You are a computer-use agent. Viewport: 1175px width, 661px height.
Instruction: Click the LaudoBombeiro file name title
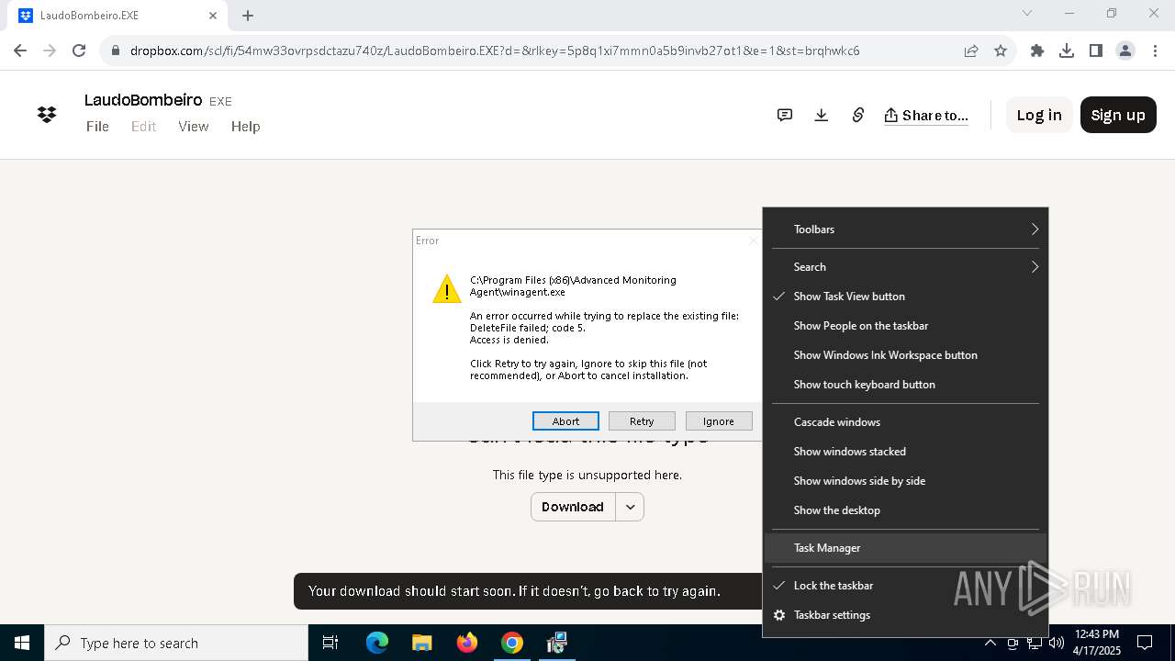[x=143, y=100]
